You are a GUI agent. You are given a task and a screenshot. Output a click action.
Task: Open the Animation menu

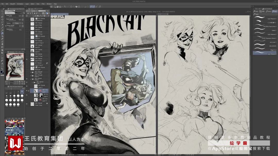coord(20,4)
